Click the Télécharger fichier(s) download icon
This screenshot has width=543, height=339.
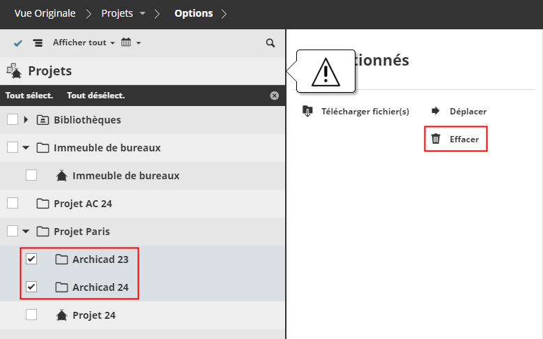[x=308, y=111]
